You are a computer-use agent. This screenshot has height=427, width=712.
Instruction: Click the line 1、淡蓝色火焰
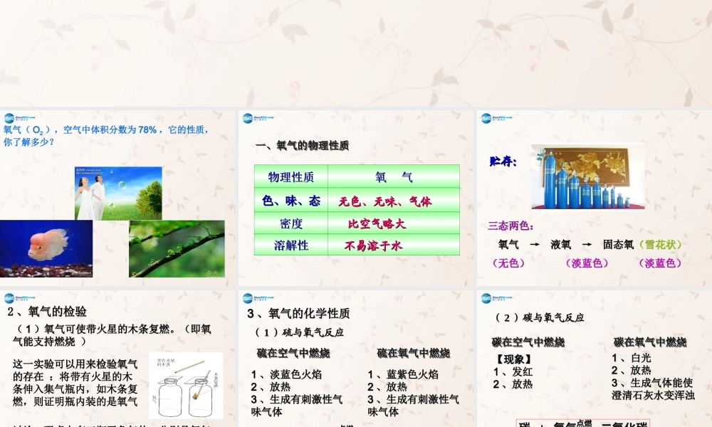pyautogui.click(x=286, y=374)
